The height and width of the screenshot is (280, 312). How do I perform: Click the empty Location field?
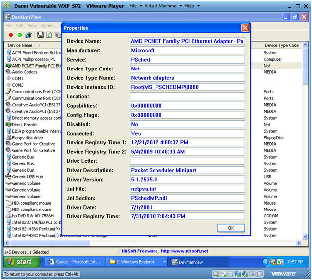pos(187,96)
